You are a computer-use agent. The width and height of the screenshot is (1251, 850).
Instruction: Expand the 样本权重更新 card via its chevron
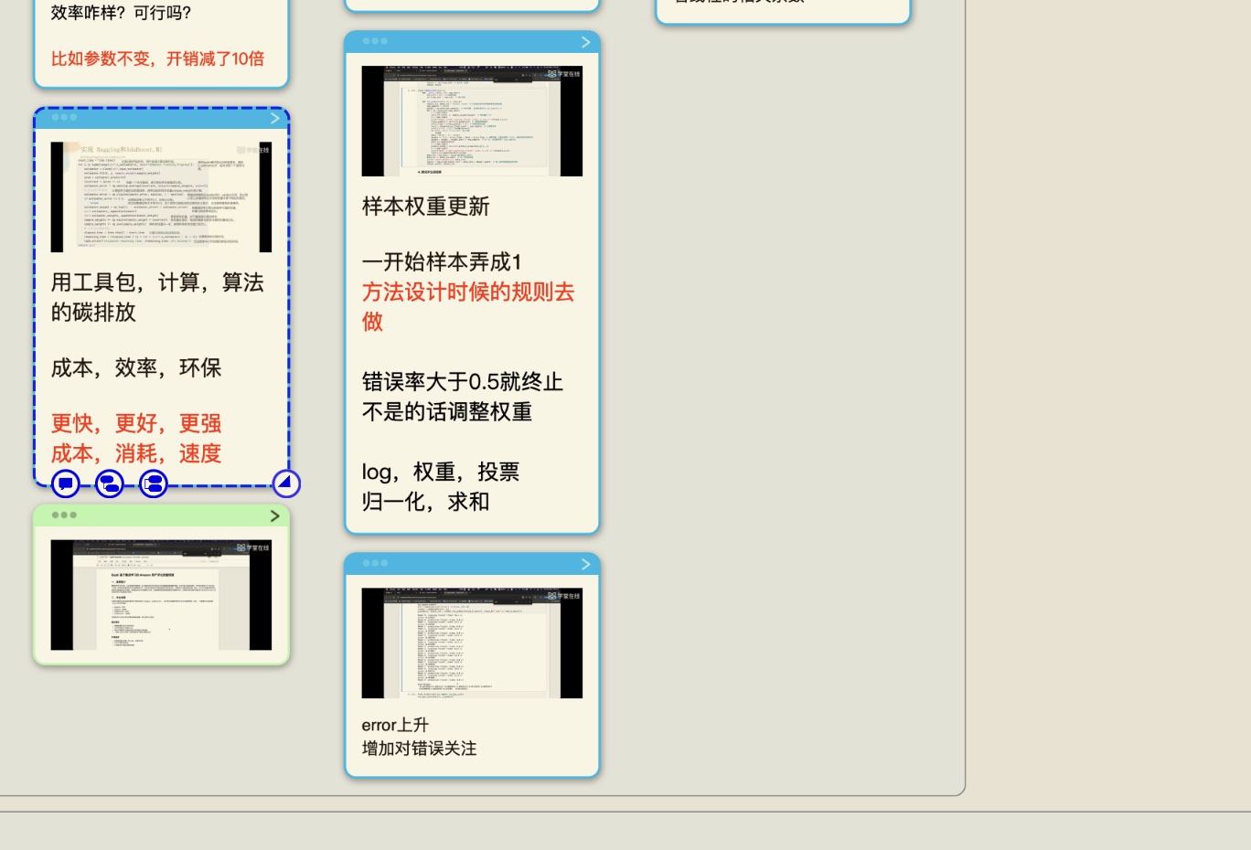[586, 42]
